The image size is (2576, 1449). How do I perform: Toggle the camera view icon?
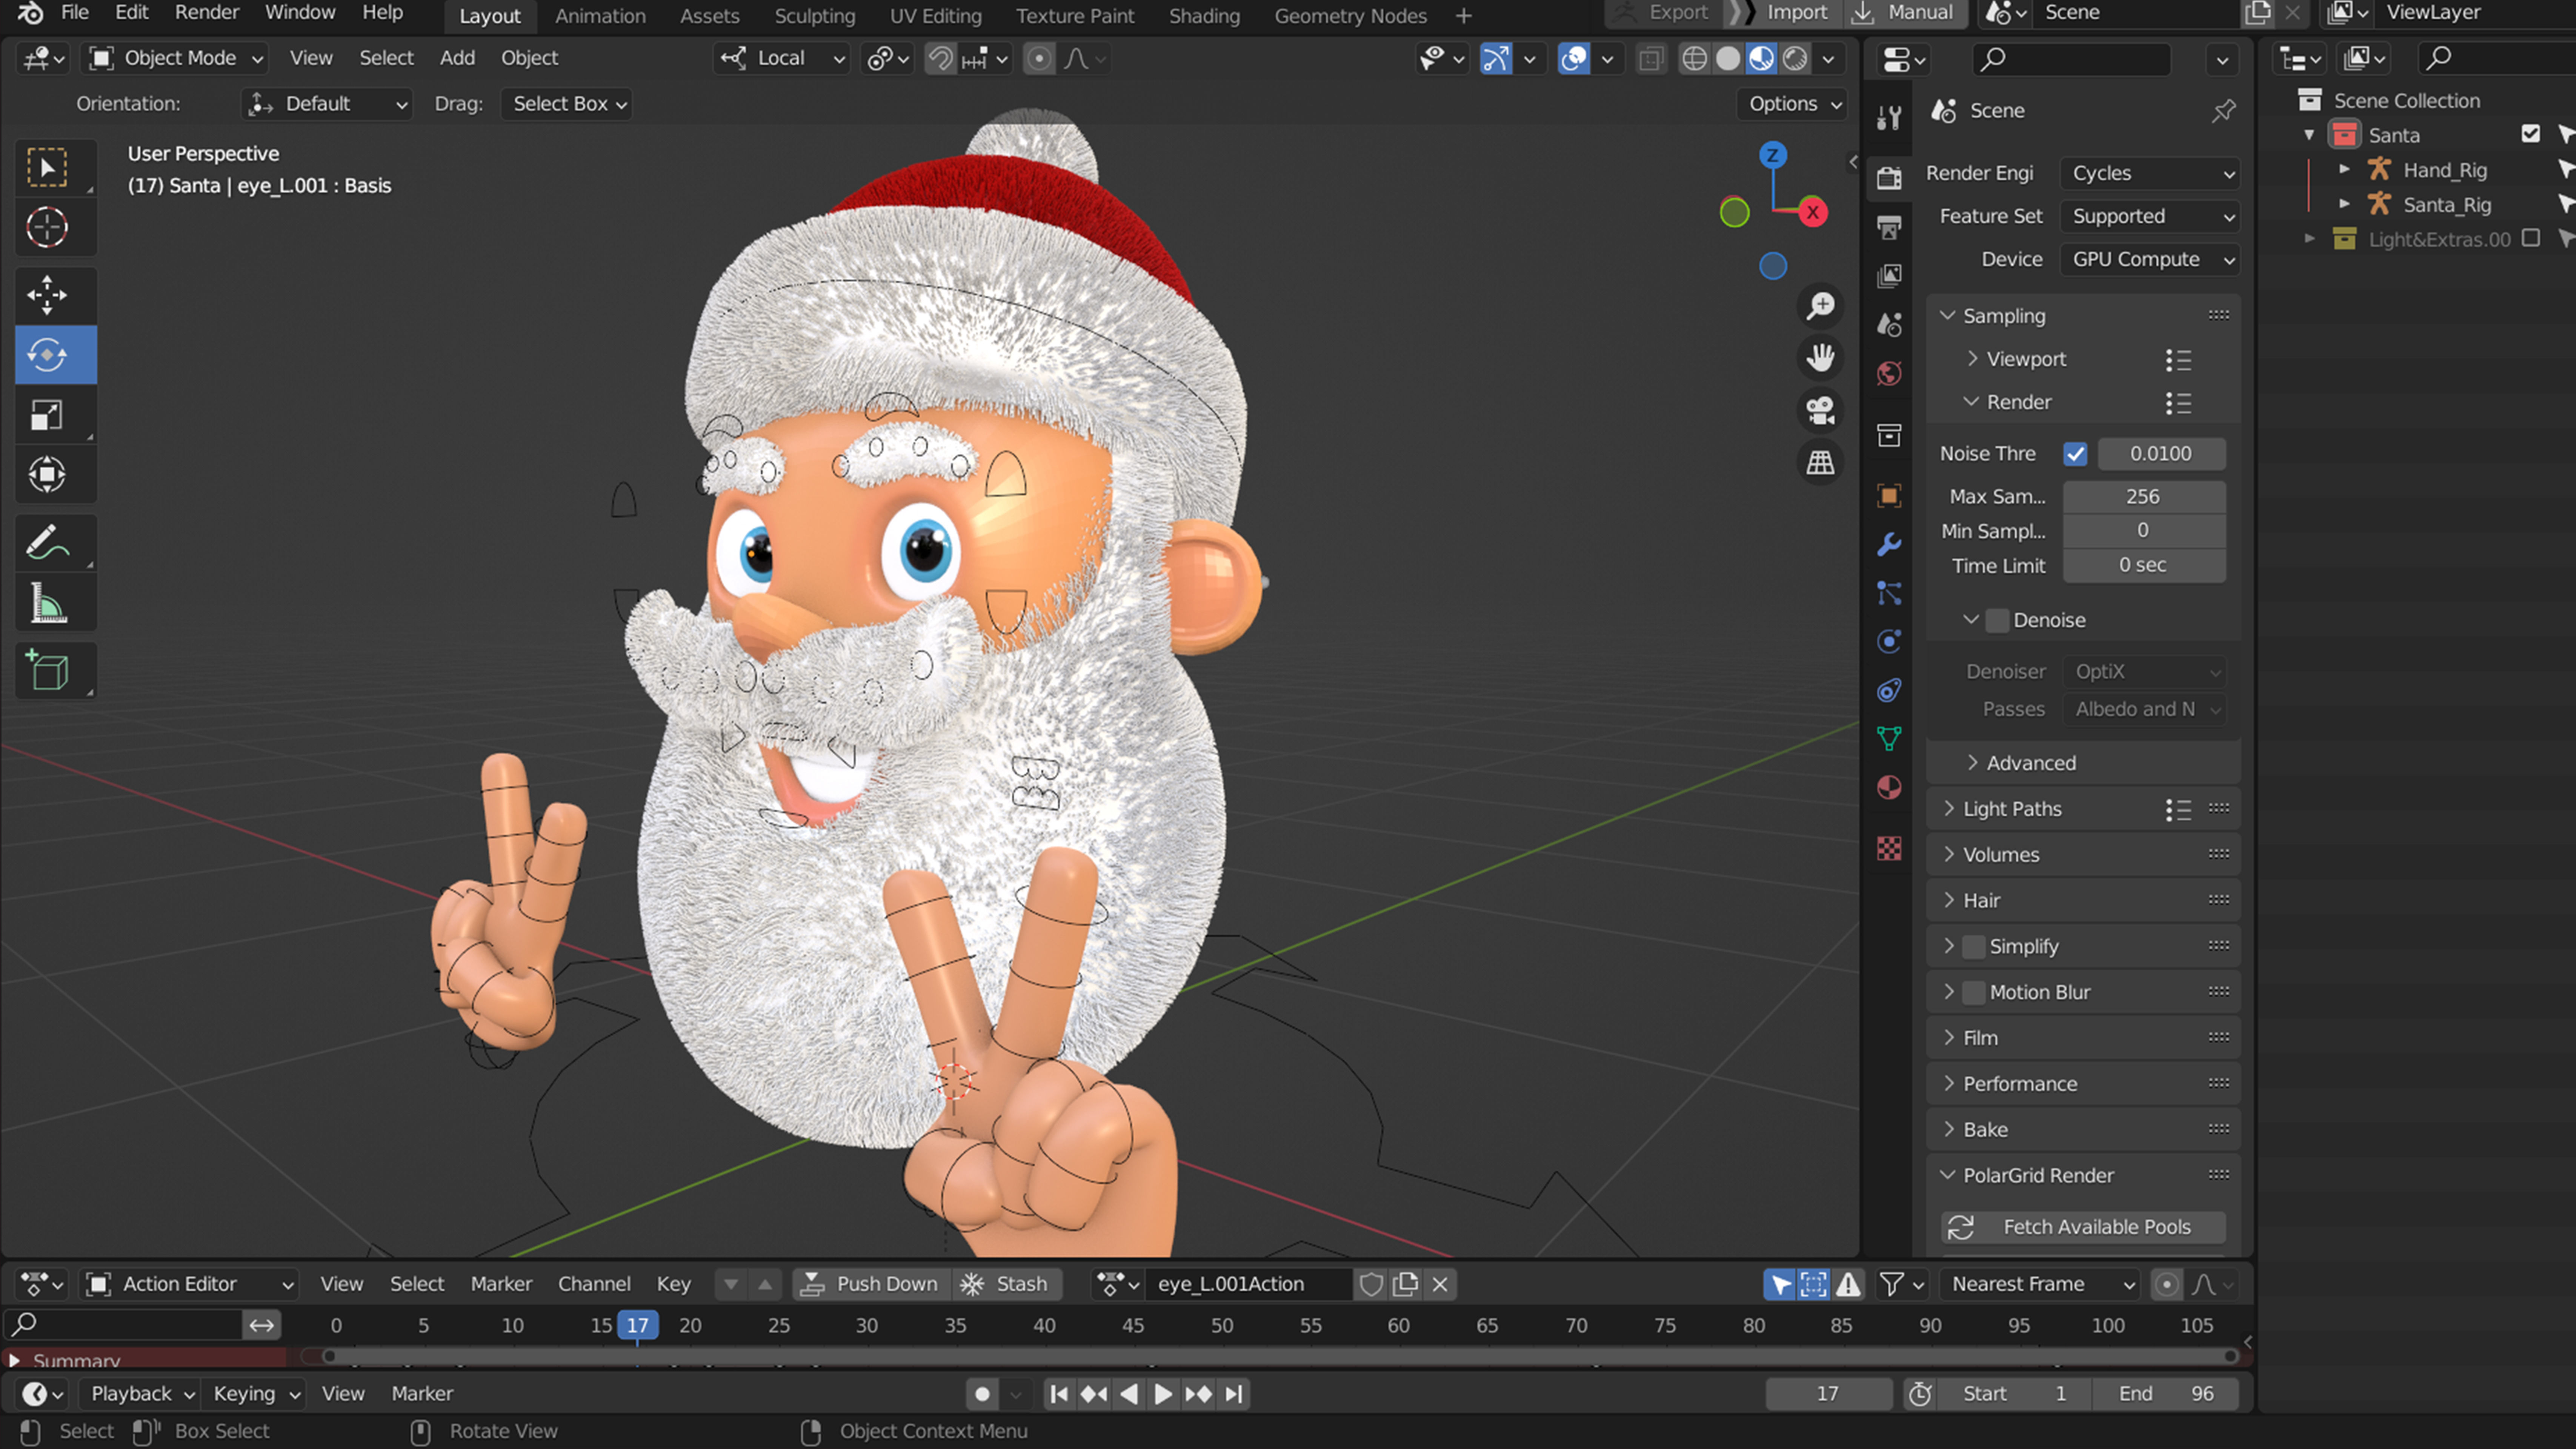[x=1820, y=410]
